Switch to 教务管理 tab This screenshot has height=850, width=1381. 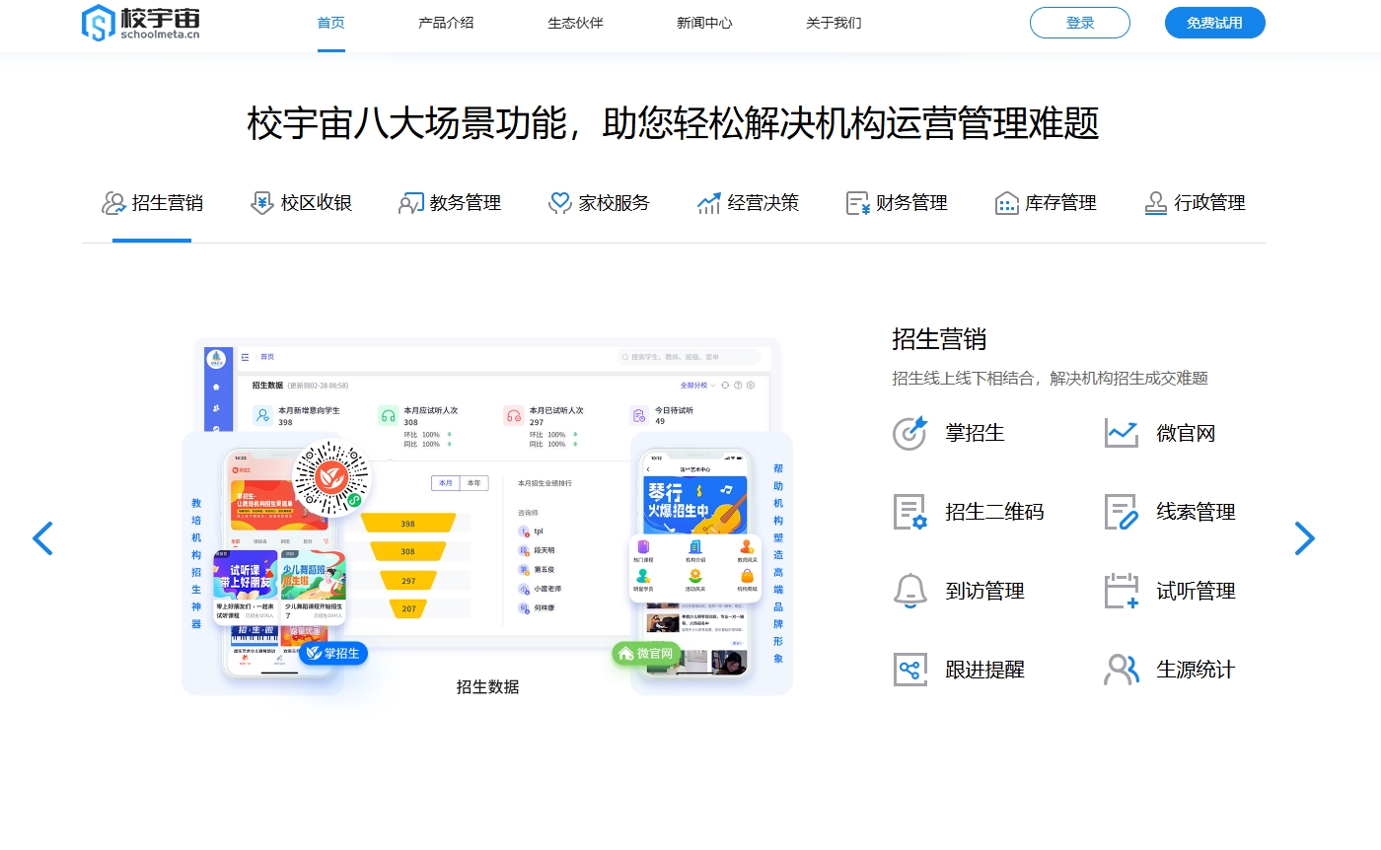click(x=466, y=203)
